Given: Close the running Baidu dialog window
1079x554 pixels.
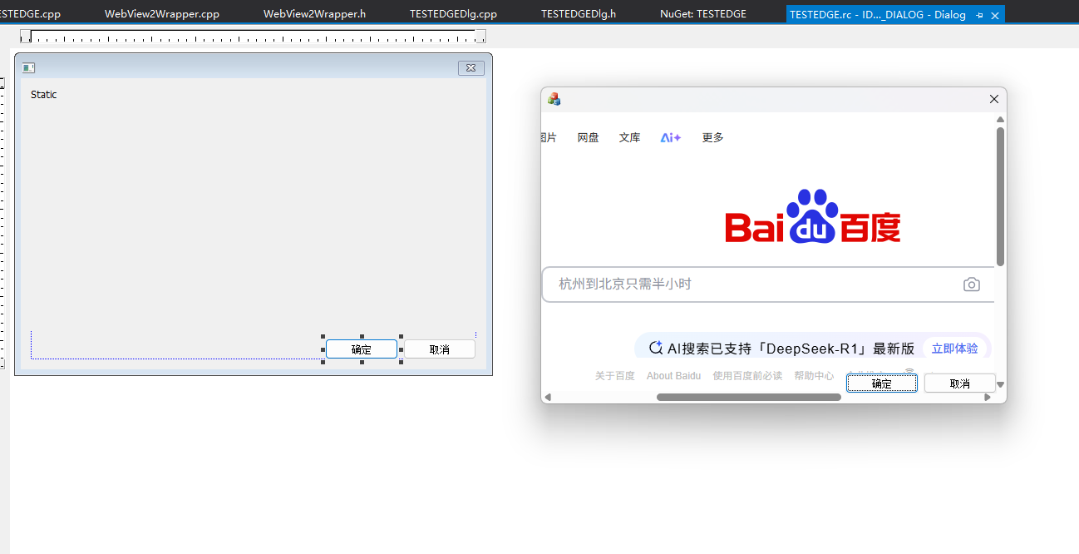Looking at the screenshot, I should click(x=994, y=99).
